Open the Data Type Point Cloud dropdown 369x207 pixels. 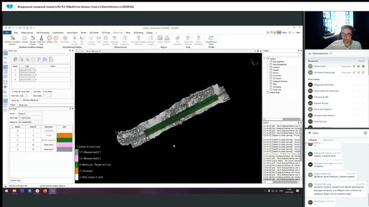[31, 118]
